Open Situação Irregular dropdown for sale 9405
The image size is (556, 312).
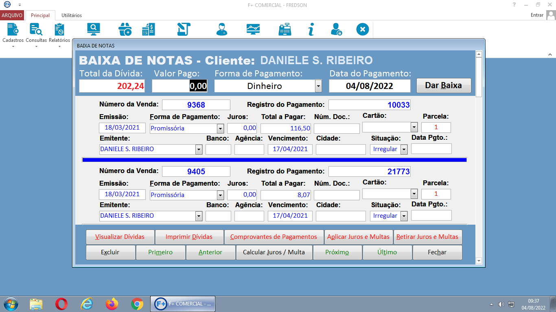pos(404,216)
